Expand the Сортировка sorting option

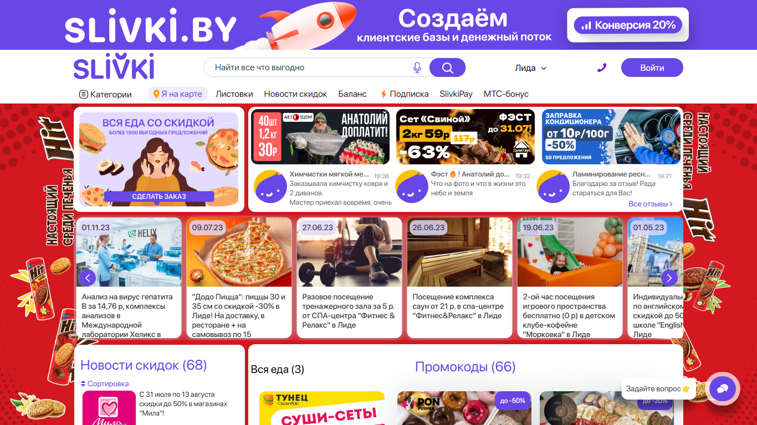105,383
